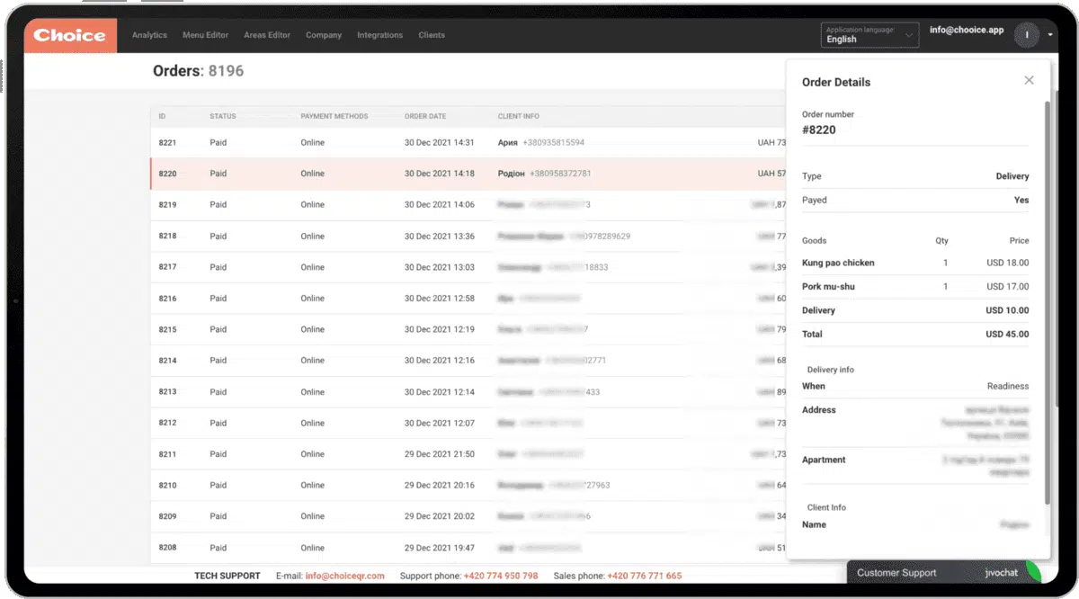The width and height of the screenshot is (1079, 599).
Task: Expand the account menu arrow next to avatar
Action: (1048, 34)
